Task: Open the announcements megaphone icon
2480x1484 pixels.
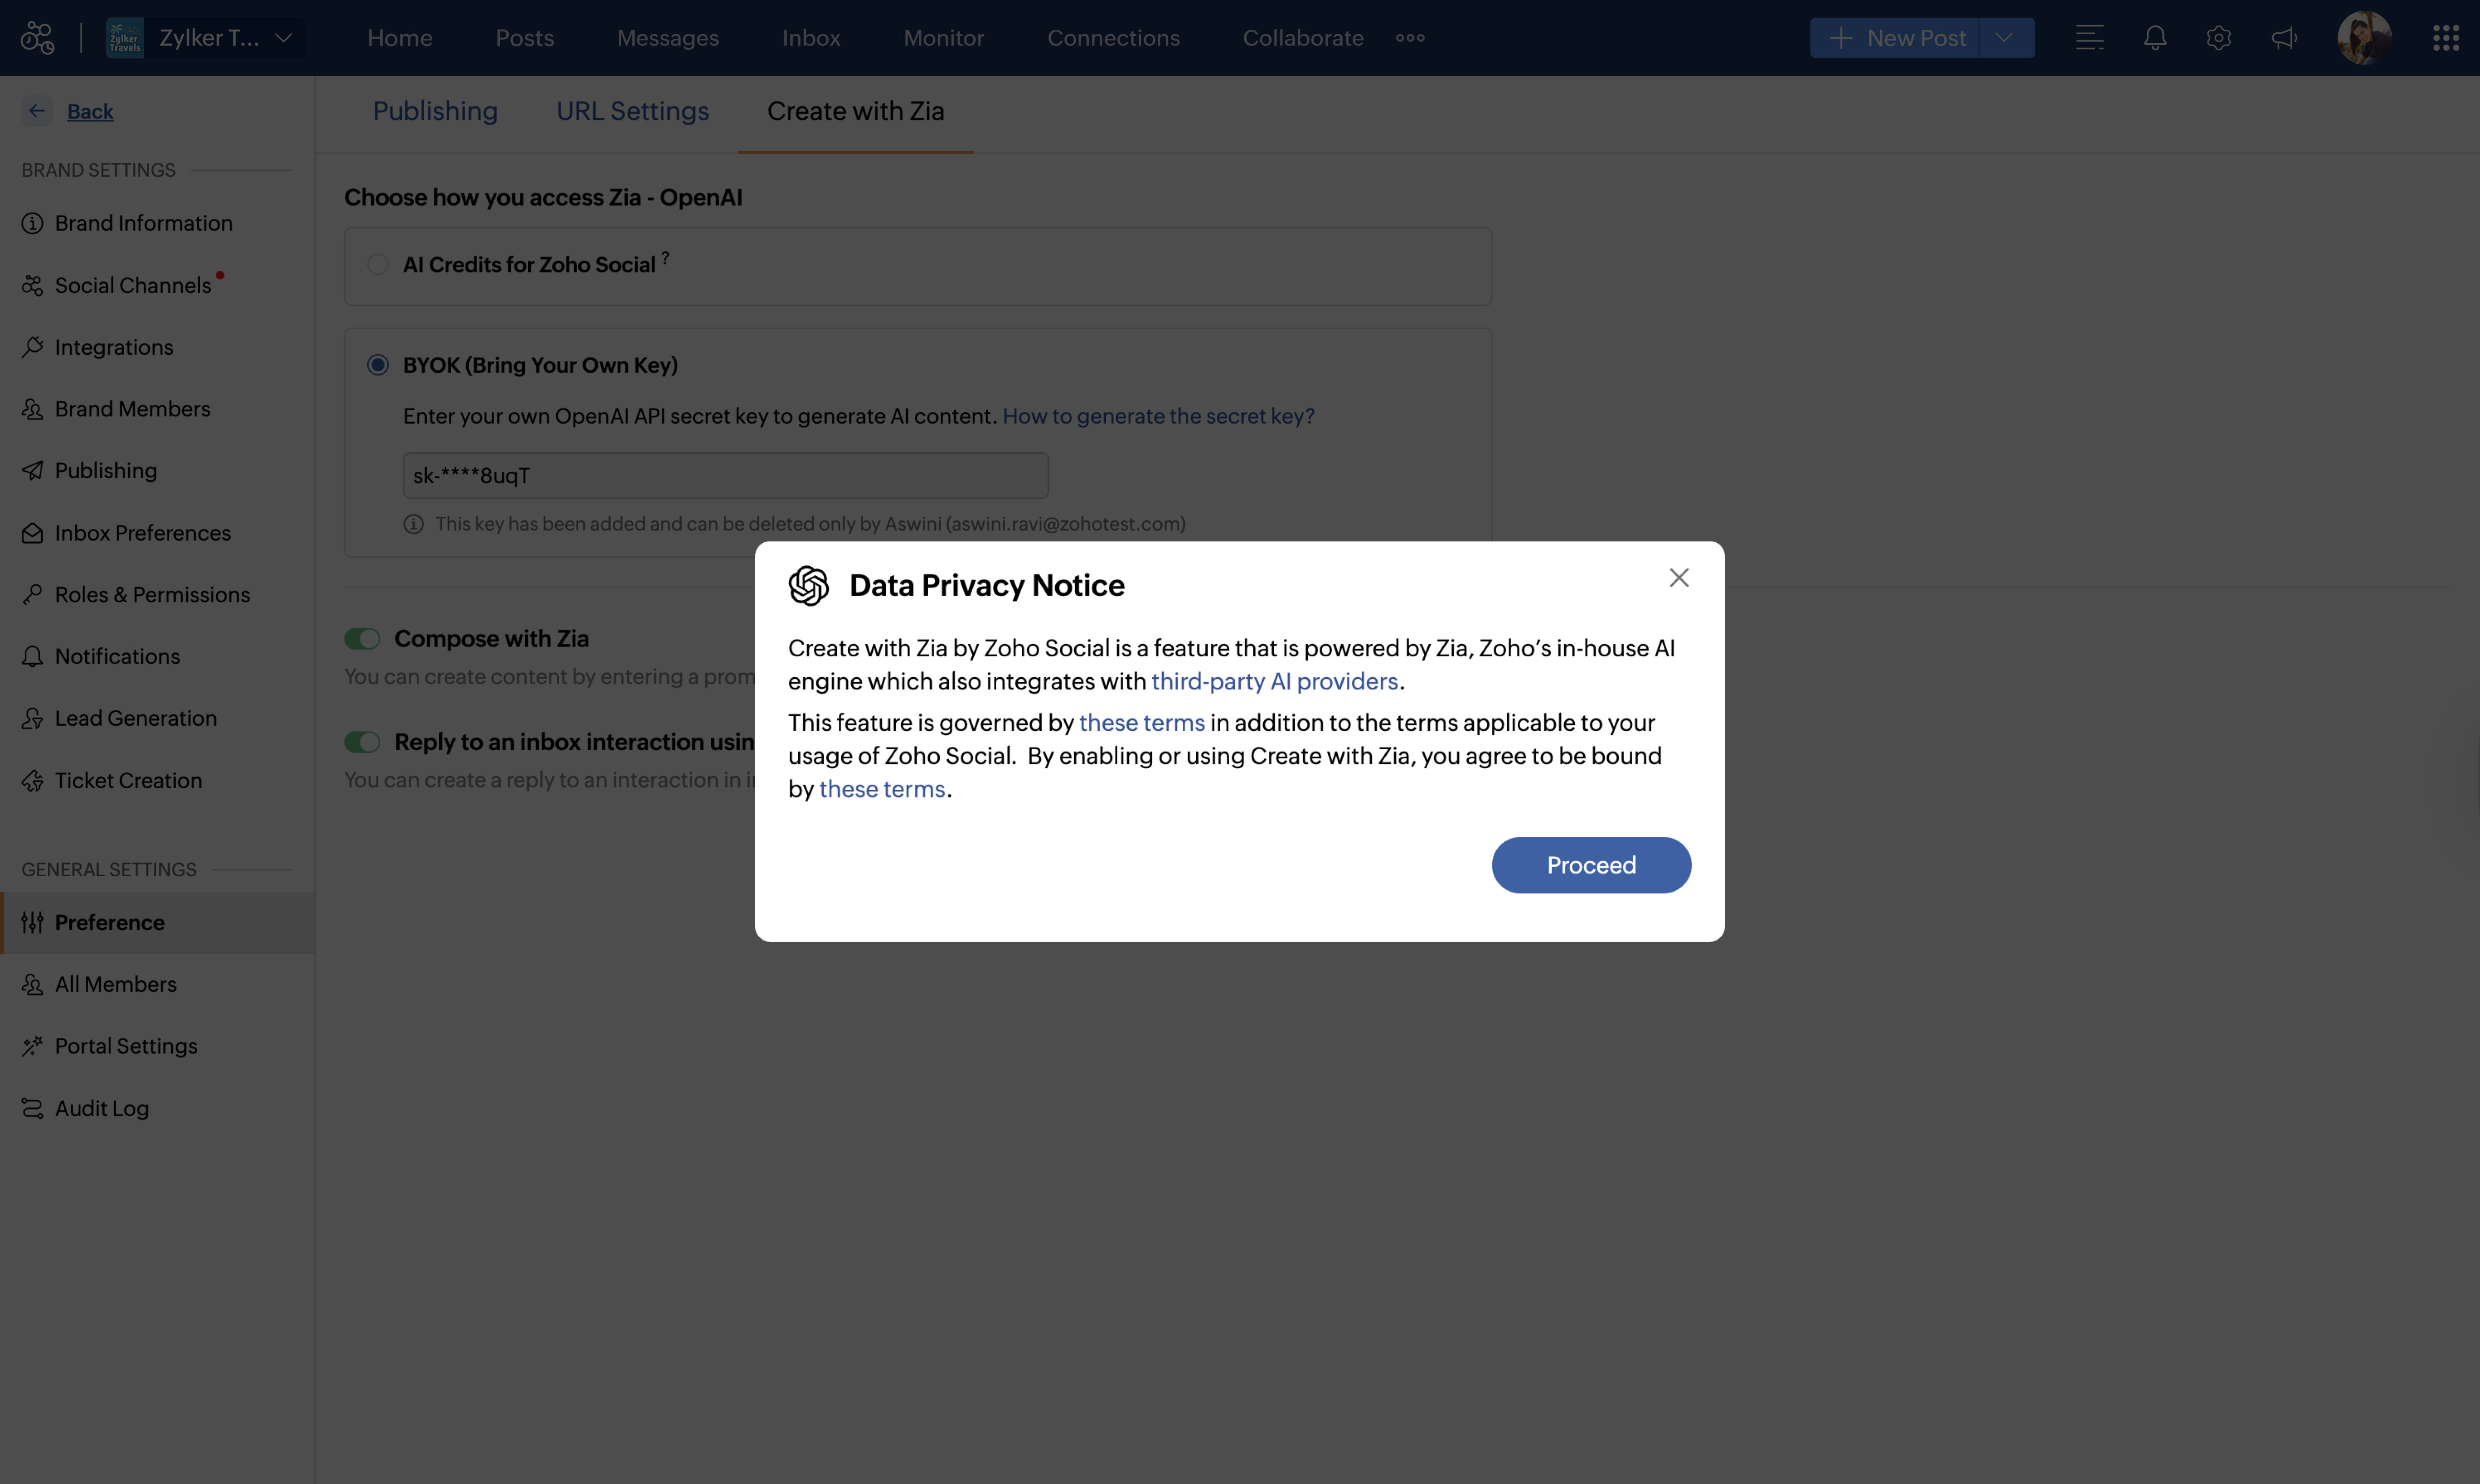Action: coord(2284,38)
